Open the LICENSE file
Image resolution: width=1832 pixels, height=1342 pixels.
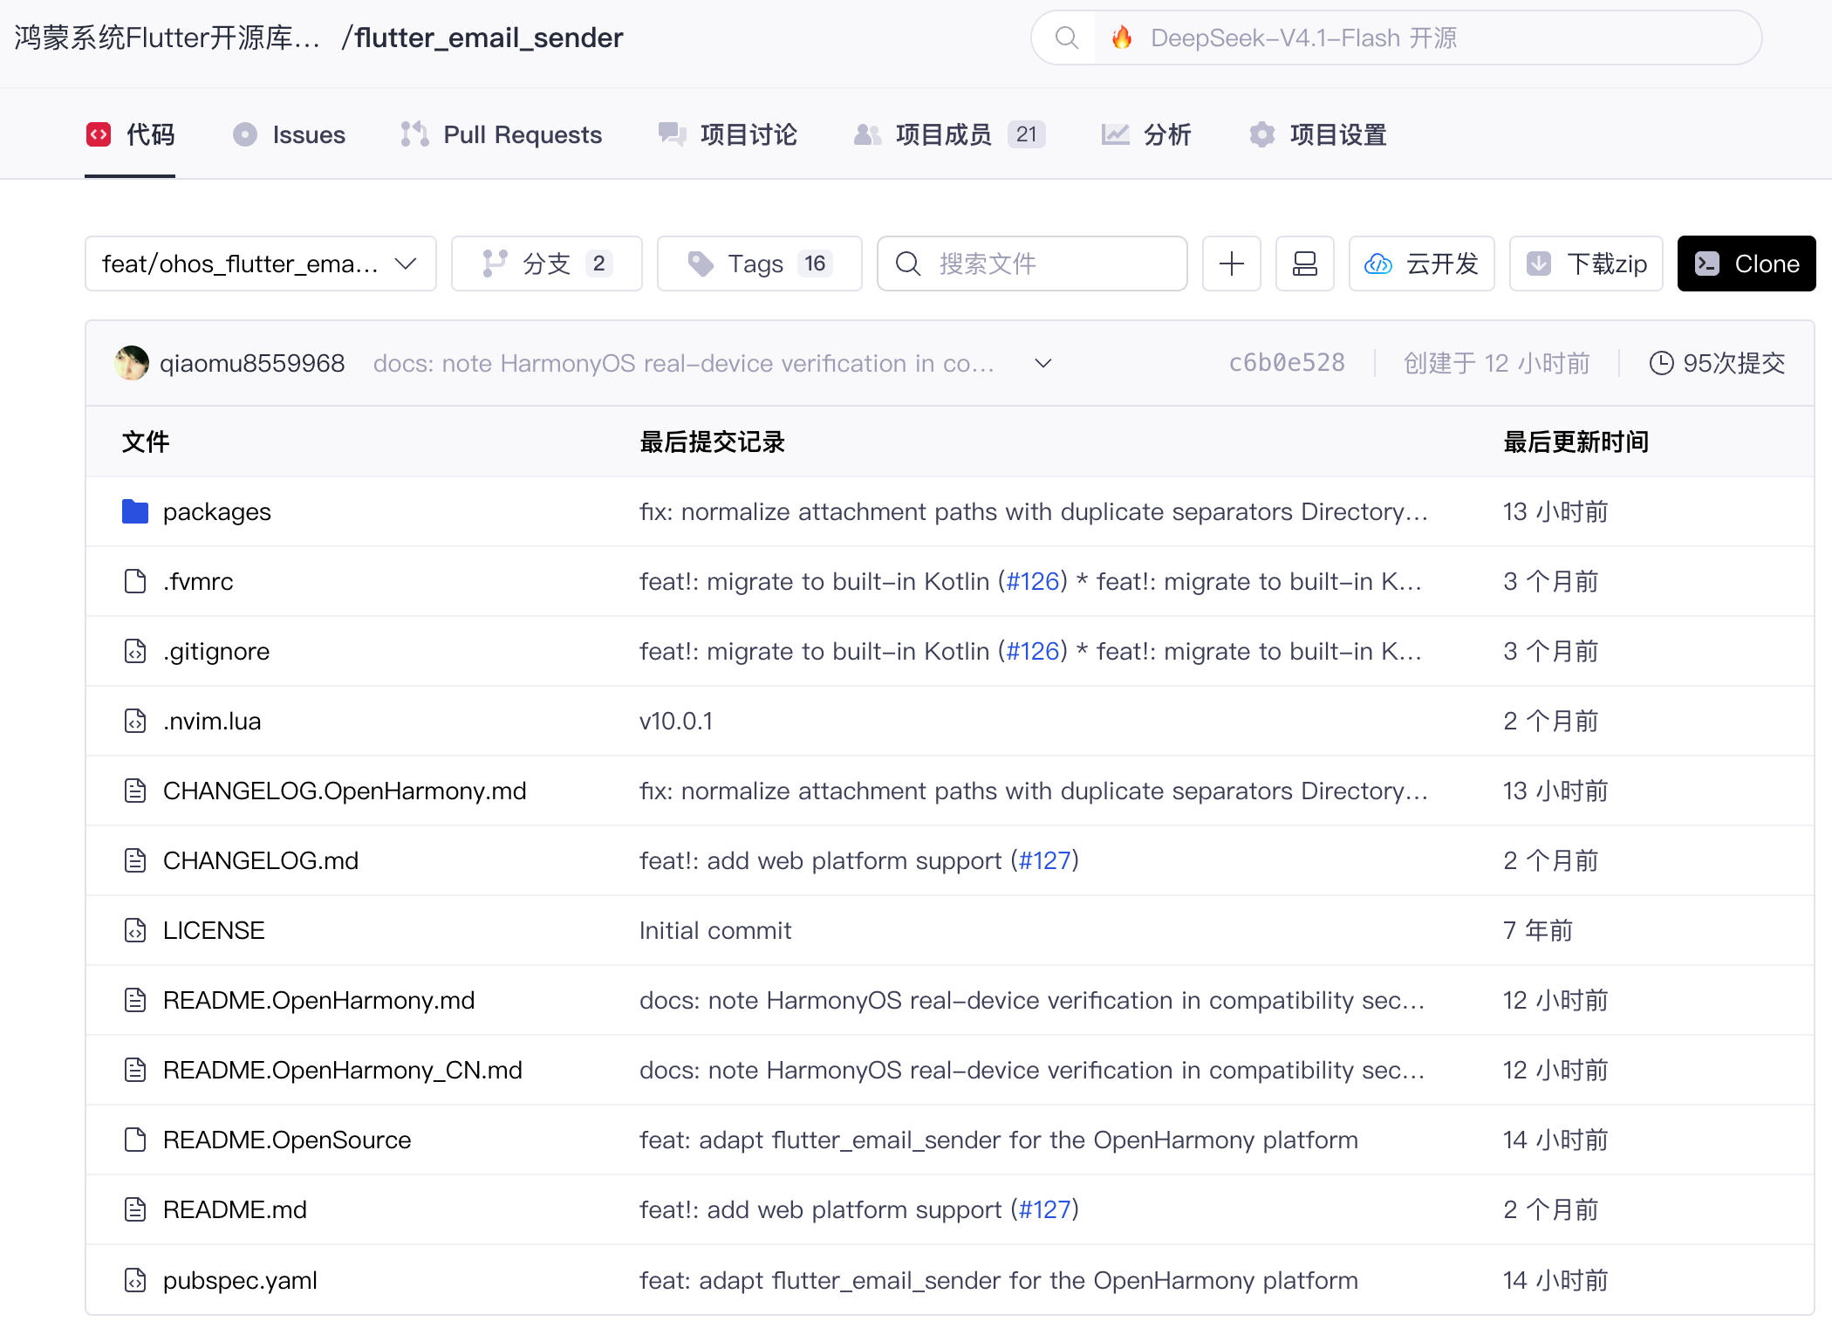click(214, 930)
